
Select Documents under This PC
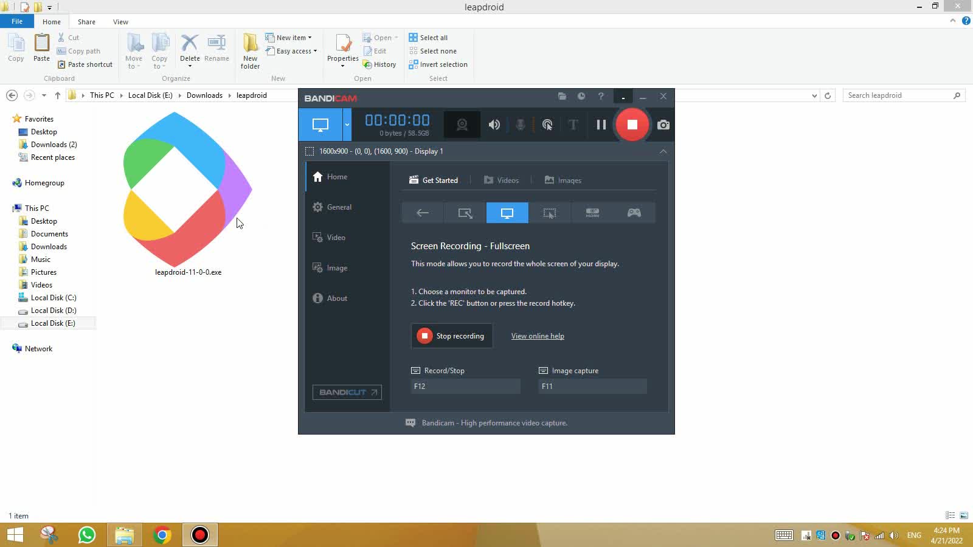click(x=49, y=234)
